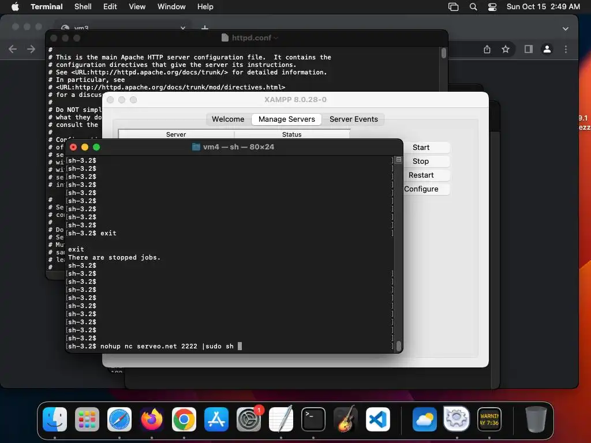Click the date and time in menu bar
The height and width of the screenshot is (443, 591).
click(x=543, y=7)
